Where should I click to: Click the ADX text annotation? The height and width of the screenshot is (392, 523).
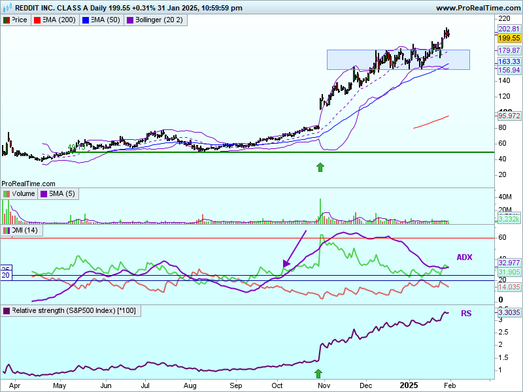(464, 257)
